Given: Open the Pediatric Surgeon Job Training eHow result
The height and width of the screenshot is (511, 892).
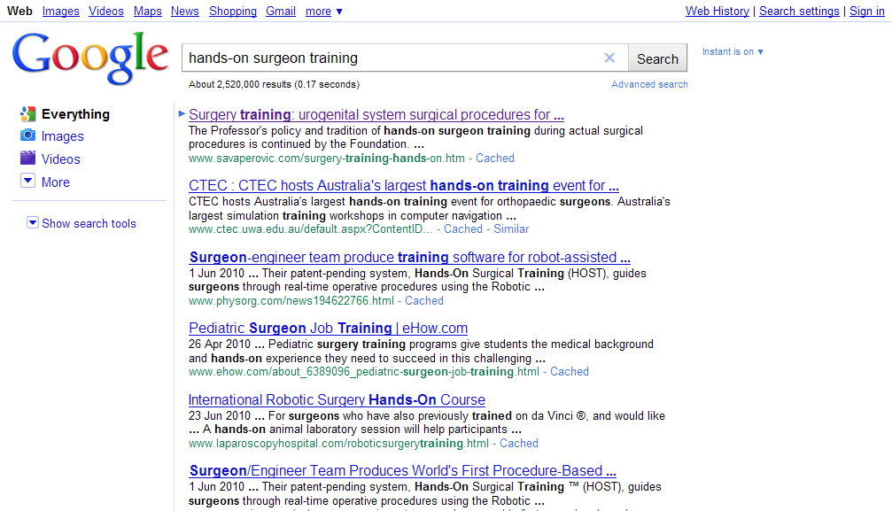Looking at the screenshot, I should click(328, 328).
